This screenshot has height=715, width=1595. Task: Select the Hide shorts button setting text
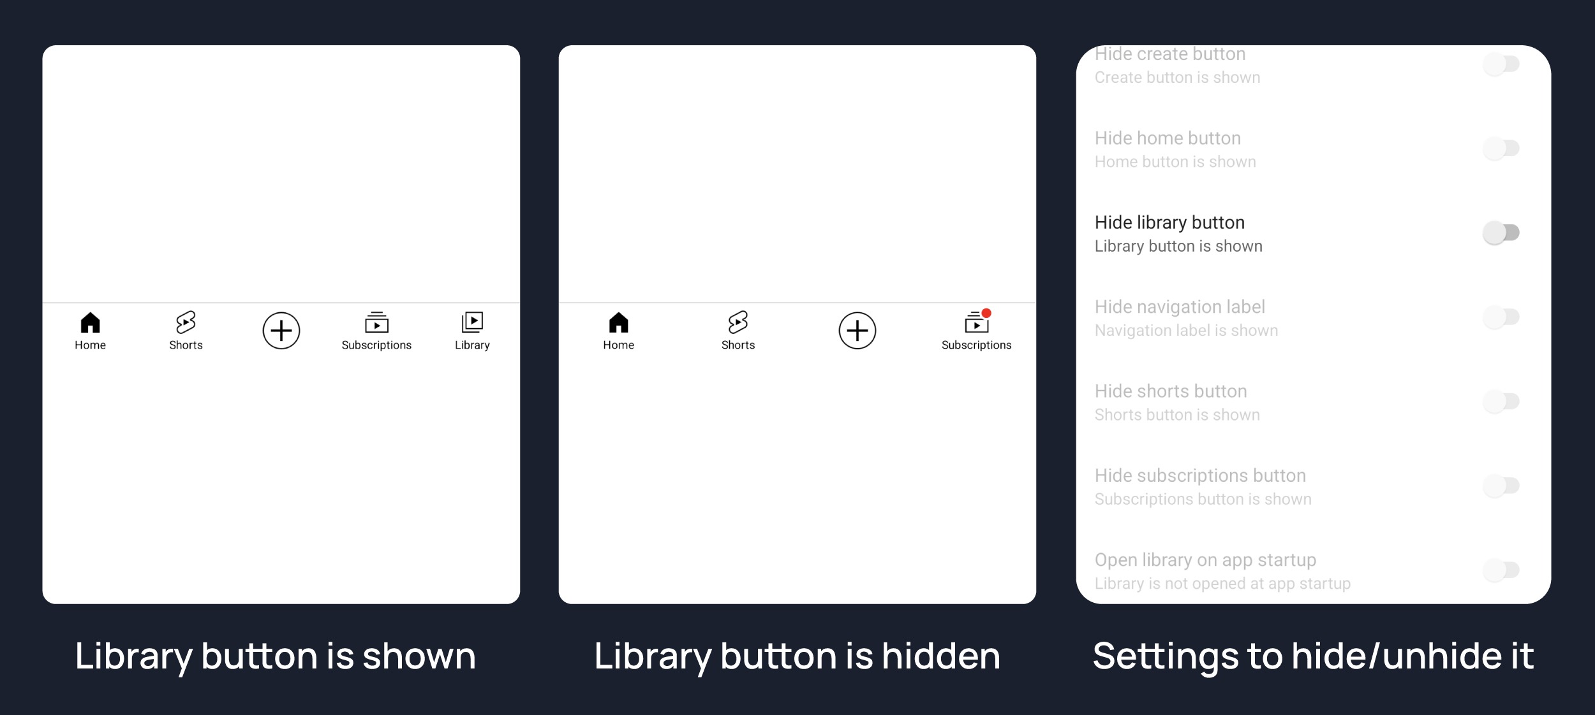coord(1171,391)
